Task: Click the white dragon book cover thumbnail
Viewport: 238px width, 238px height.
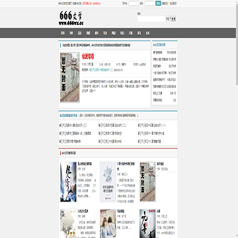Action: [x=108, y=182]
